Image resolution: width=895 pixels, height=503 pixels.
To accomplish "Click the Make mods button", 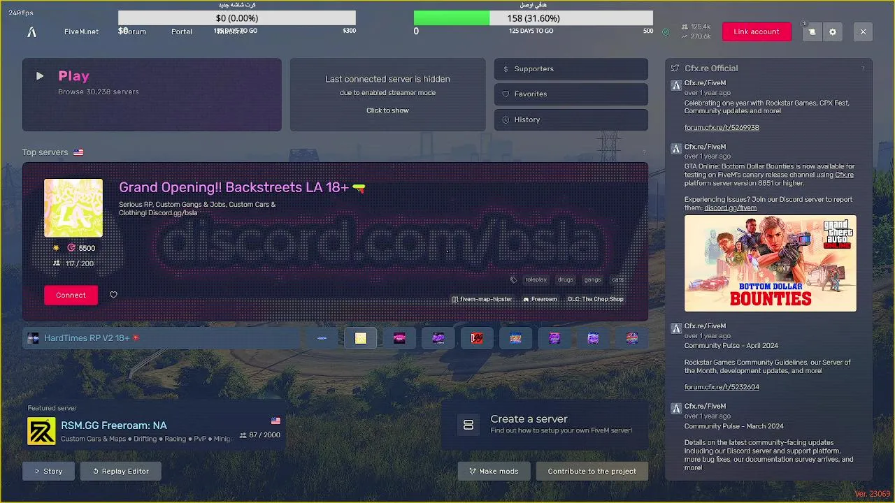I will [x=494, y=471].
